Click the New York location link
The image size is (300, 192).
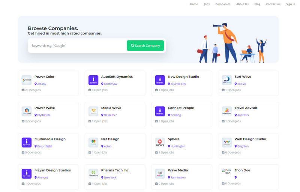110,177
